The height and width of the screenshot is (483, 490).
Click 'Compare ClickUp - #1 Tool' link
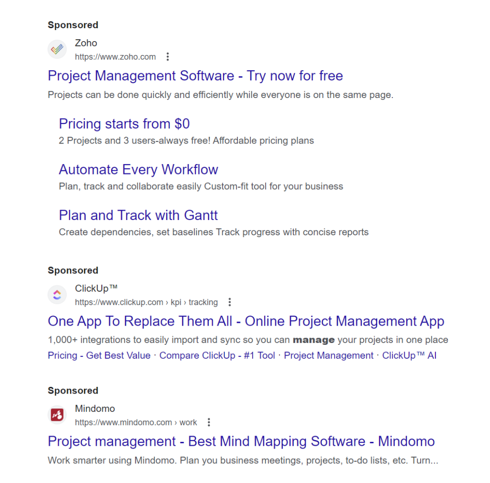point(217,355)
